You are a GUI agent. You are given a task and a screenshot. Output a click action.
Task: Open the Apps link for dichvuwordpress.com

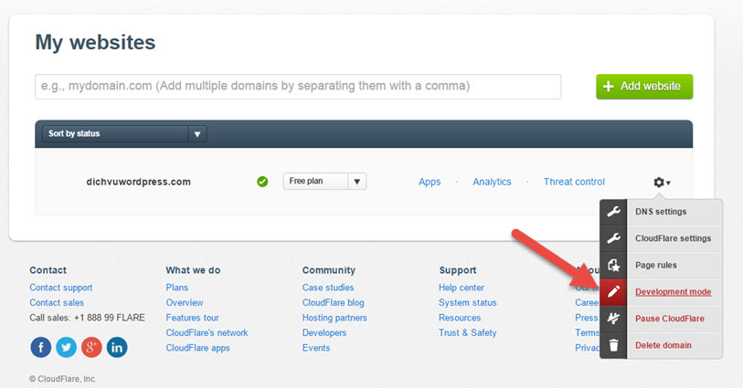[430, 182]
